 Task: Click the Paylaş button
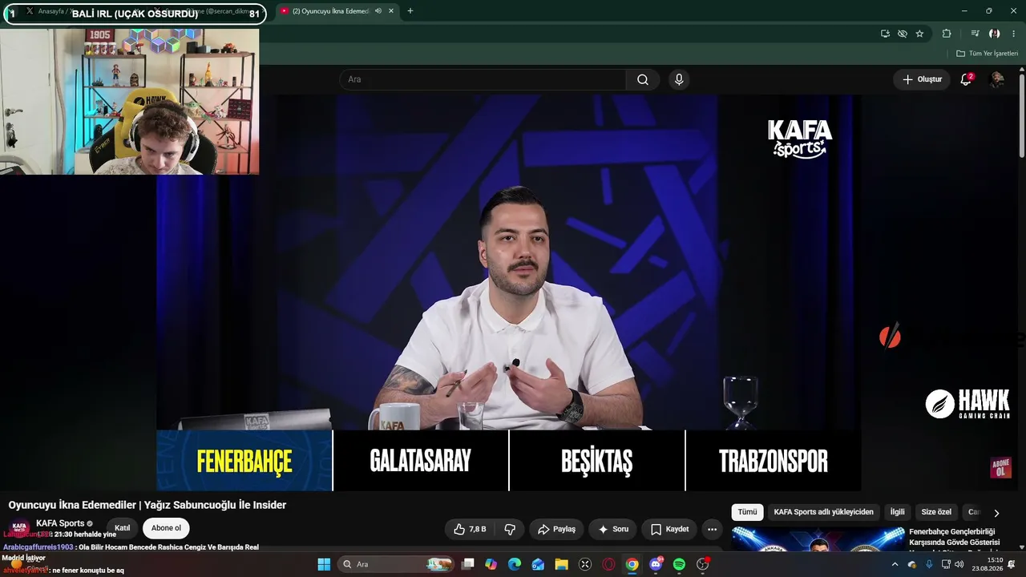(x=556, y=529)
